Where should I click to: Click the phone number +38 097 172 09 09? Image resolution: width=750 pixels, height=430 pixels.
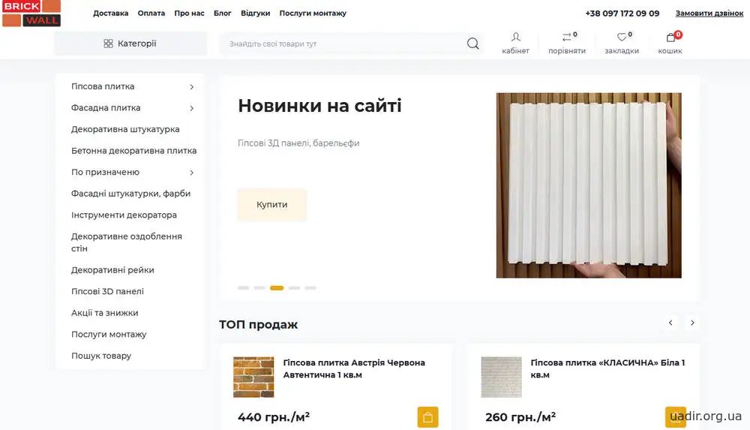[x=622, y=14]
